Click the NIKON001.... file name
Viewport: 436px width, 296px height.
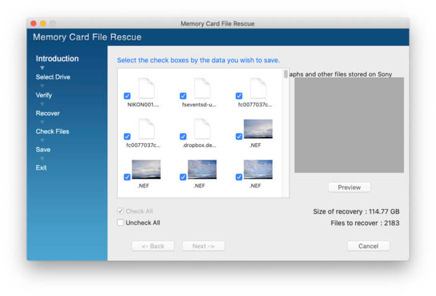[143, 105]
